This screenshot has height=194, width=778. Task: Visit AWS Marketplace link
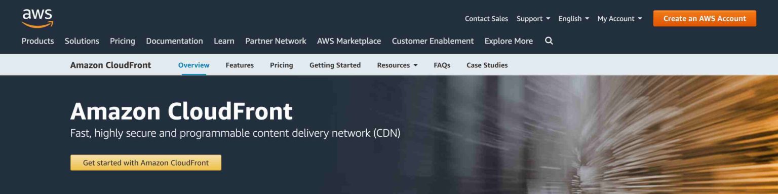click(x=349, y=41)
